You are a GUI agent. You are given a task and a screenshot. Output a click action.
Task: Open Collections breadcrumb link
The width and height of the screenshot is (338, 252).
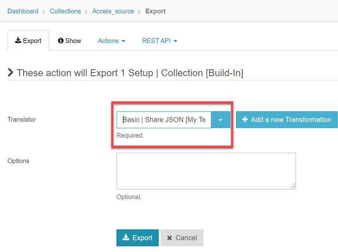[x=65, y=11]
